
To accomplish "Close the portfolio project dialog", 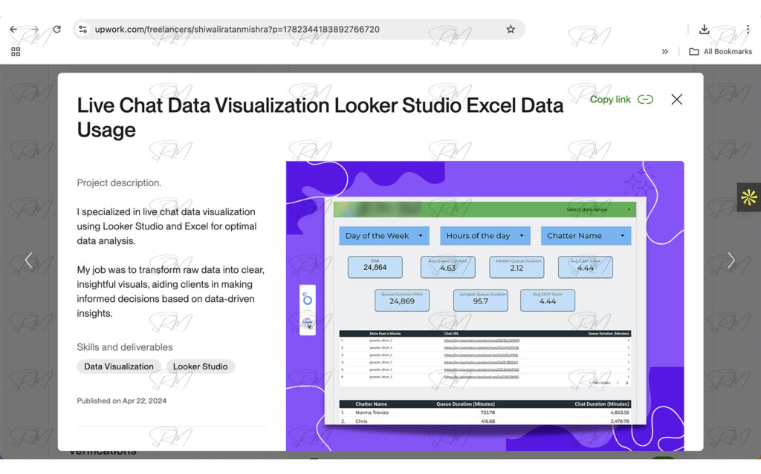I will pyautogui.click(x=676, y=99).
